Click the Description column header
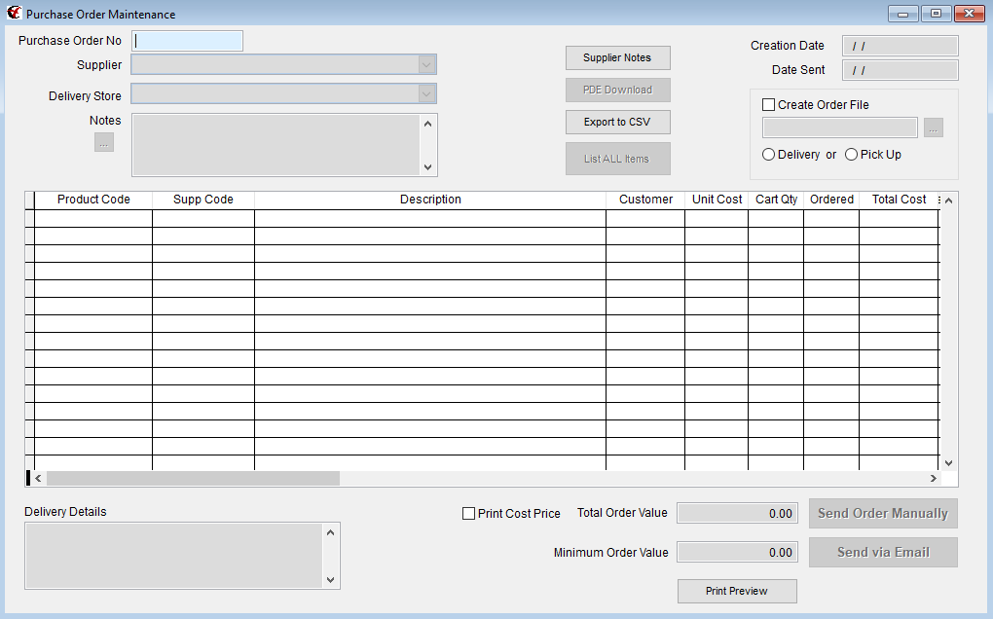This screenshot has height=619, width=993. (430, 200)
